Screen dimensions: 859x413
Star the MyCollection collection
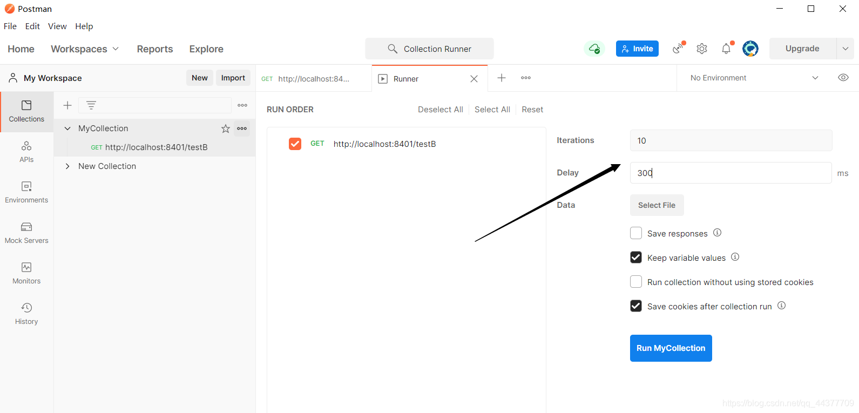point(226,128)
